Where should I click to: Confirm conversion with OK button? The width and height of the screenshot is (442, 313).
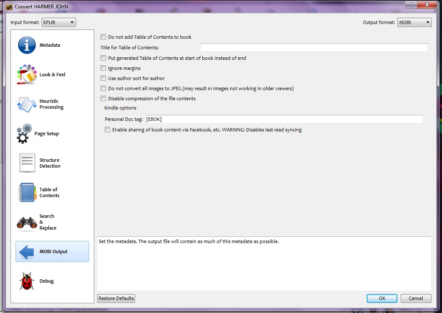click(382, 298)
